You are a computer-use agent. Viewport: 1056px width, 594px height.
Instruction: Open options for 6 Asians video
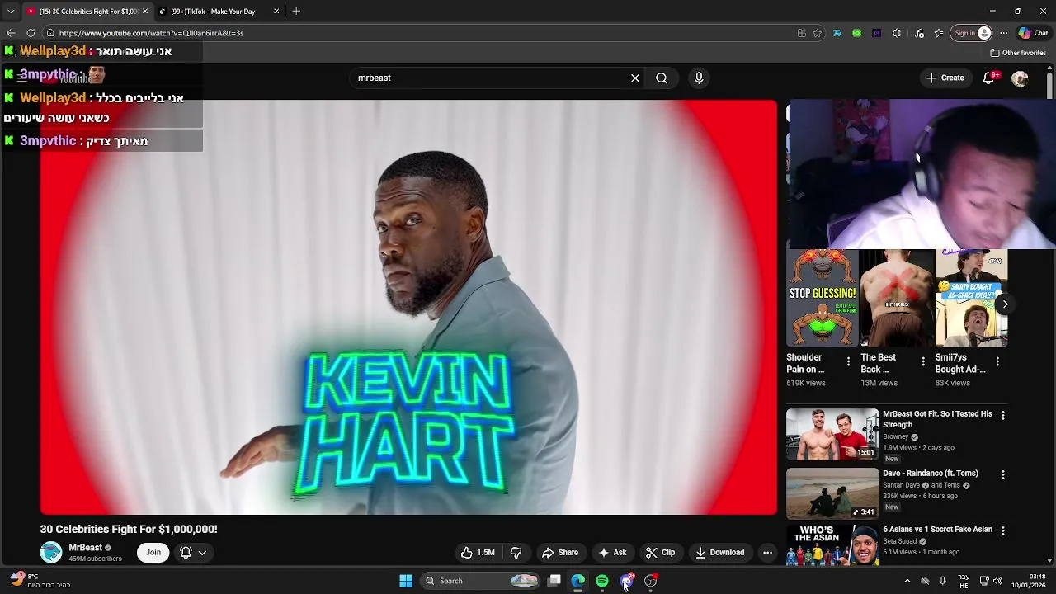point(1002,530)
